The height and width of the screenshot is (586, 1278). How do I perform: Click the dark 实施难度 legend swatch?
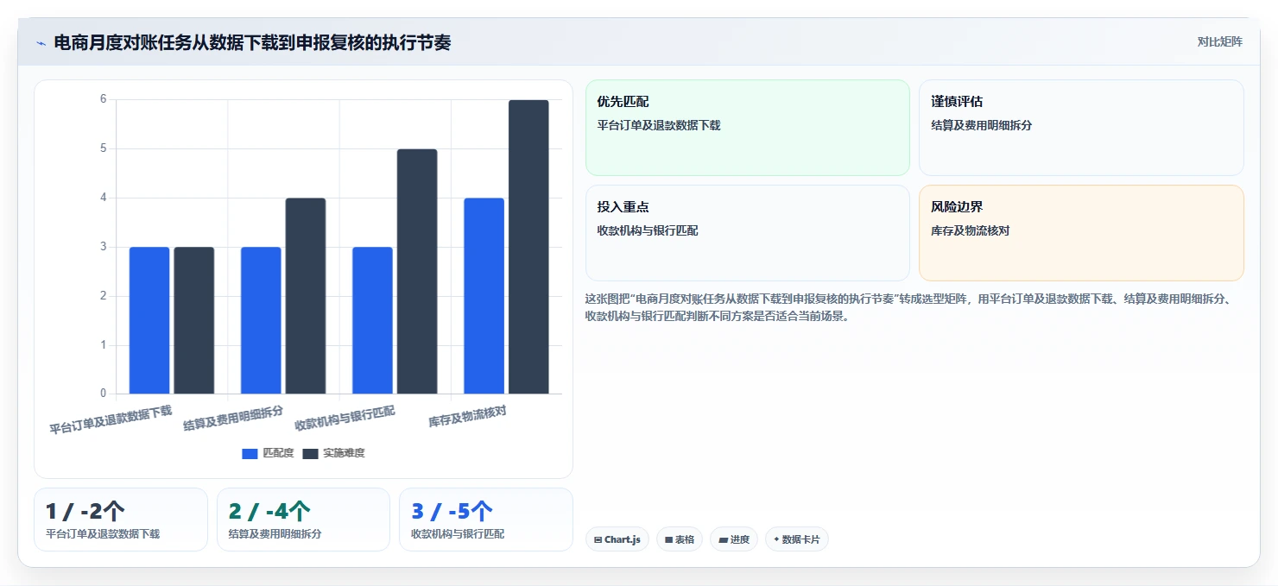(x=310, y=453)
